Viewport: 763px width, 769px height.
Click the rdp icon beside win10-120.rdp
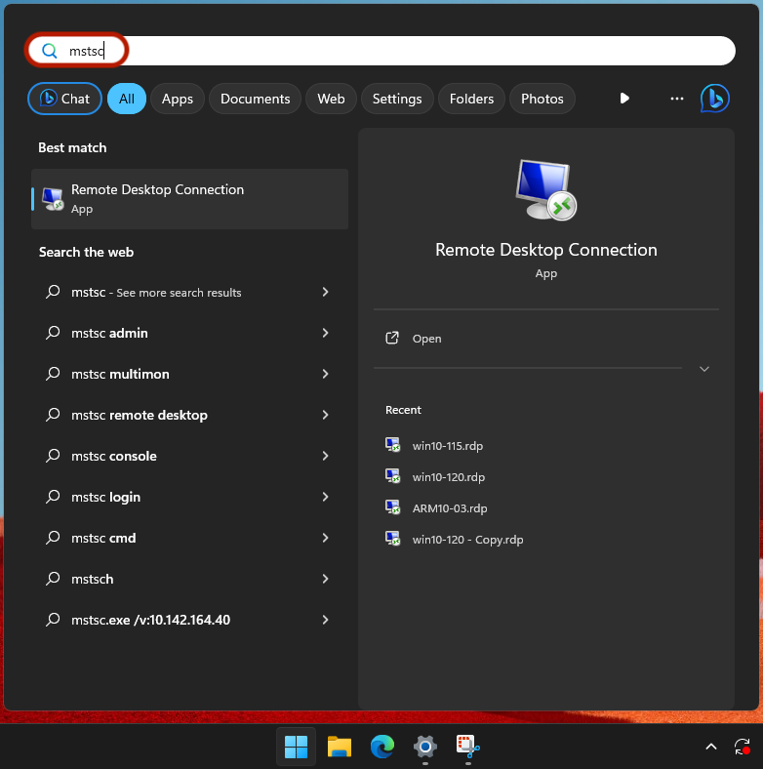tap(392, 476)
